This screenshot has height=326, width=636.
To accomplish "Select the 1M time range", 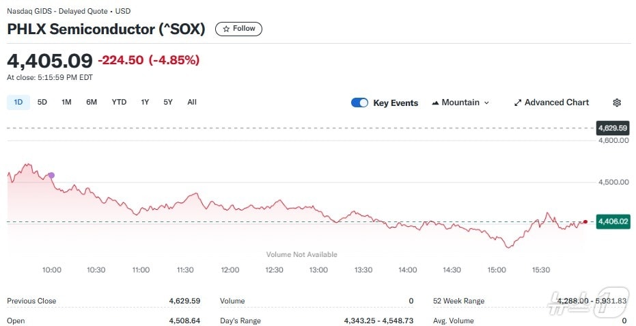I will click(x=66, y=102).
